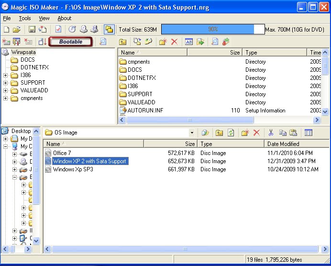Sort image files by Size column header
The width and height of the screenshot is (331, 266).
215,52
